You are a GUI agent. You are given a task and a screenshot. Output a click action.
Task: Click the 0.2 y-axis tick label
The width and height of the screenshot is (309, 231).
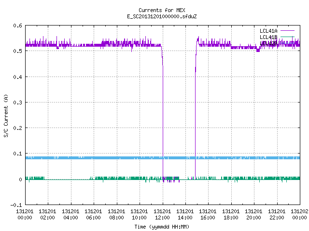click(x=17, y=128)
